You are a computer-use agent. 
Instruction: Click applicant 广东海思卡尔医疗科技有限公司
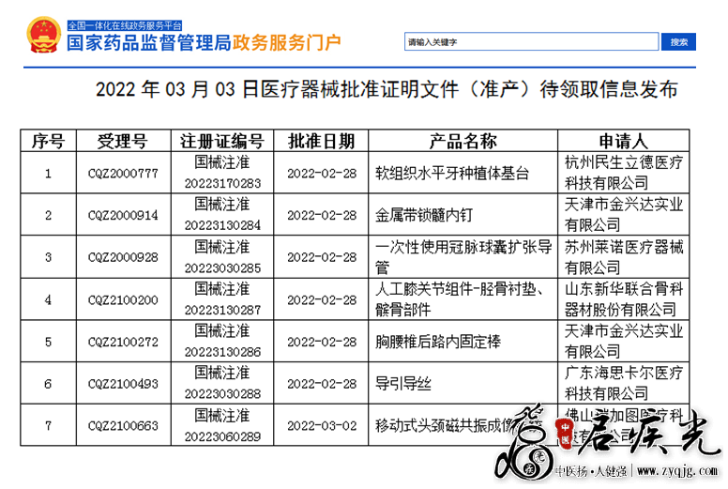[623, 384]
